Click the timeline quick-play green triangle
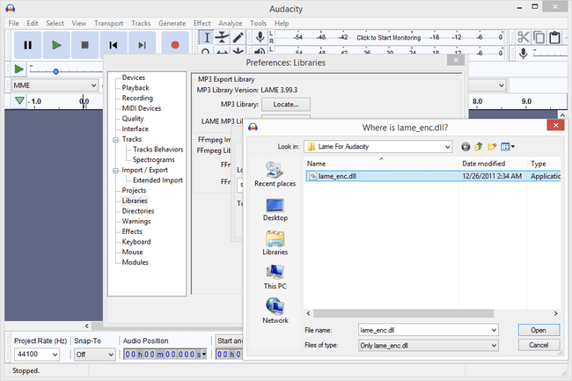The width and height of the screenshot is (572, 381). 19,100
